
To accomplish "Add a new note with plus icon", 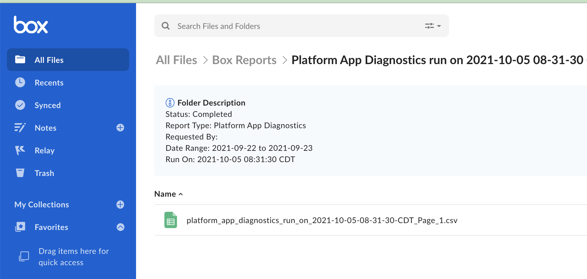I will point(120,128).
